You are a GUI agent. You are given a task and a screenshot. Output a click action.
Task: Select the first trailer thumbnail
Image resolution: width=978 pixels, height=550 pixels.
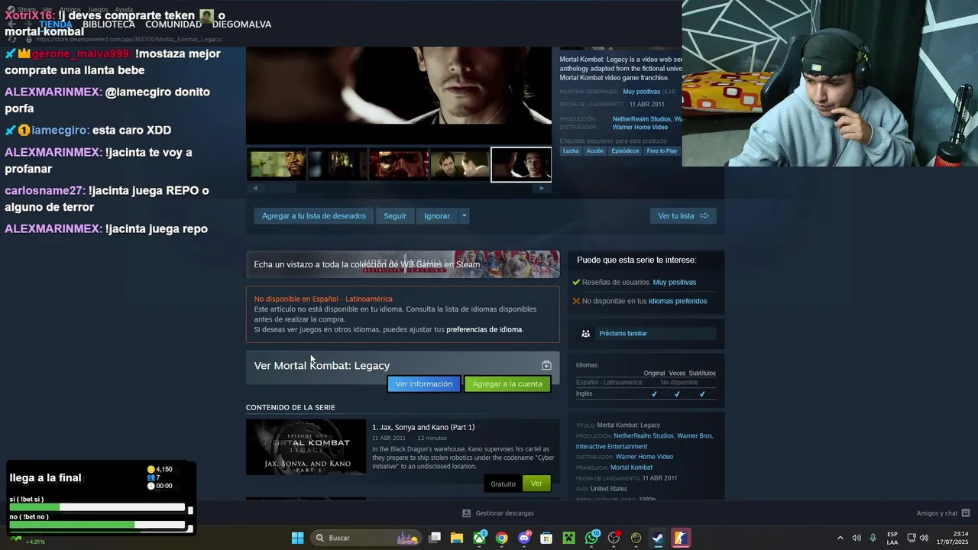277,164
